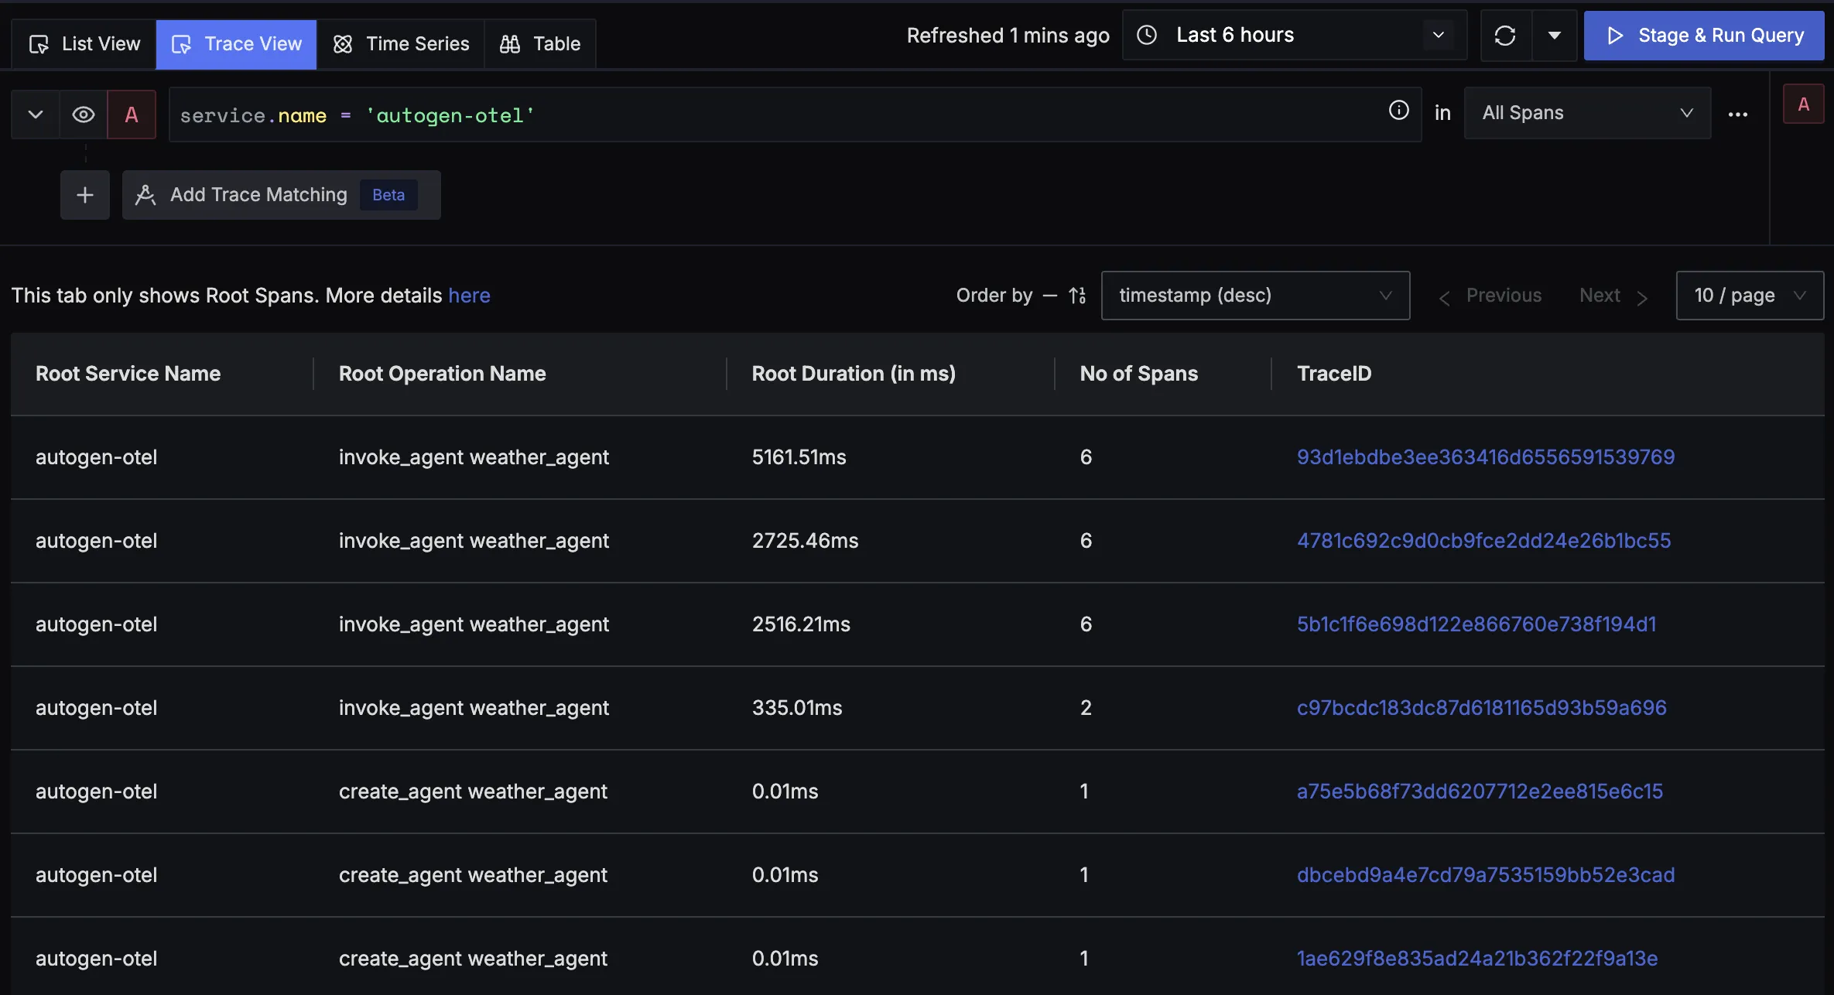This screenshot has width=1834, height=995.
Task: Open the timestamp (desc) ordering dropdown
Action: click(x=1254, y=295)
